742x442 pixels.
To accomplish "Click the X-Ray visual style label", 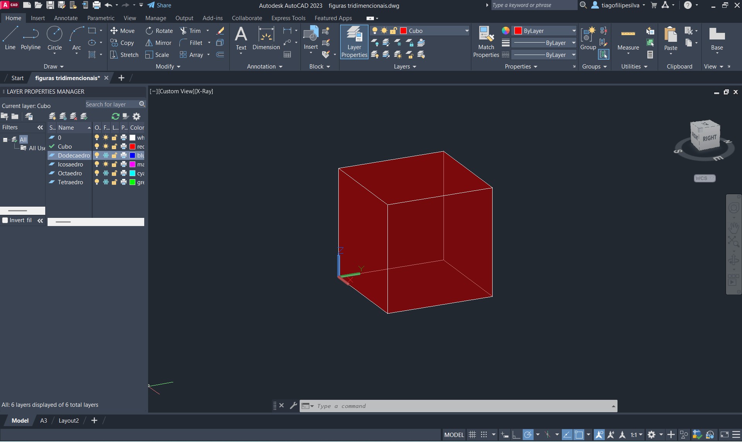I will pos(204,91).
